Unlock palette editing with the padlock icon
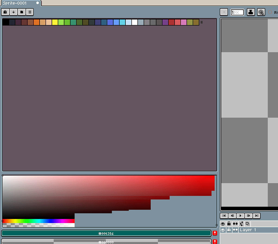278x244 pixels. coord(5,12)
